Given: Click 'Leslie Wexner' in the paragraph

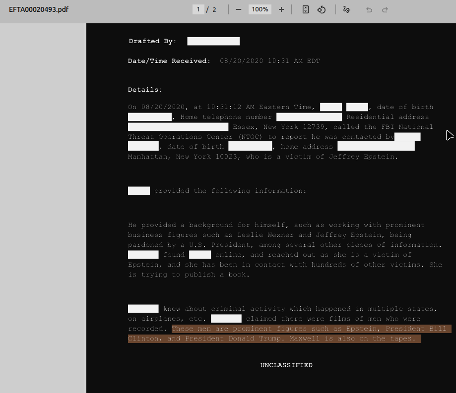Looking at the screenshot, I should click(x=265, y=235).
